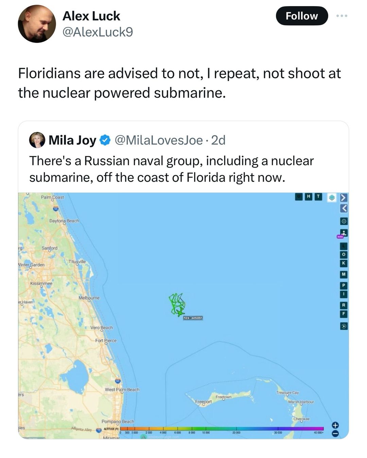Open the map settings gear icon
Image resolution: width=367 pixels, height=458 pixels.
click(x=344, y=221)
